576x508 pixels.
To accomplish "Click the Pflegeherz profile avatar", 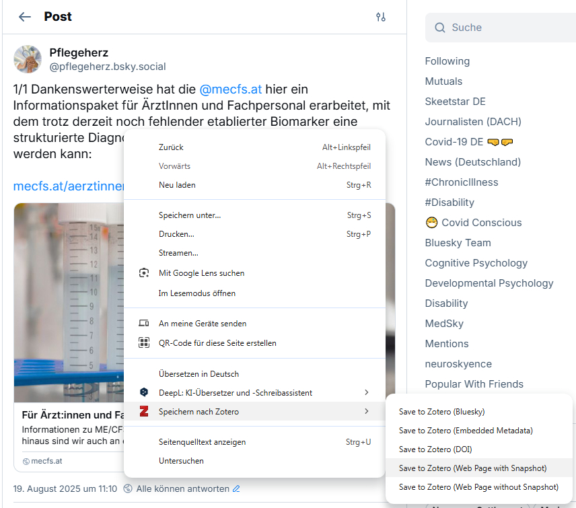I will pos(28,60).
